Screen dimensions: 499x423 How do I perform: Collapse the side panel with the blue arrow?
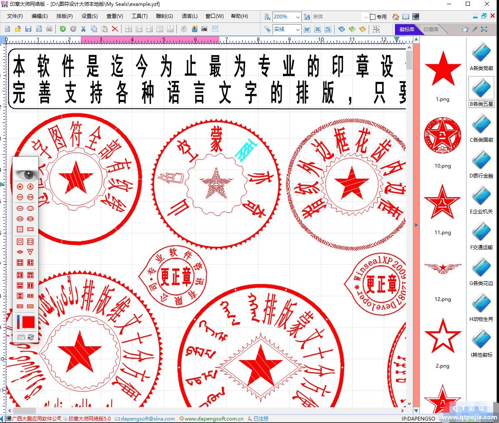click(417, 225)
